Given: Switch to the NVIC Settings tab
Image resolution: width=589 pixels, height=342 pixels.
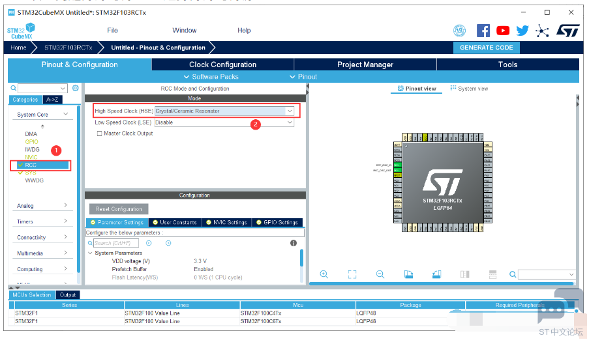Looking at the screenshot, I should coord(226,222).
